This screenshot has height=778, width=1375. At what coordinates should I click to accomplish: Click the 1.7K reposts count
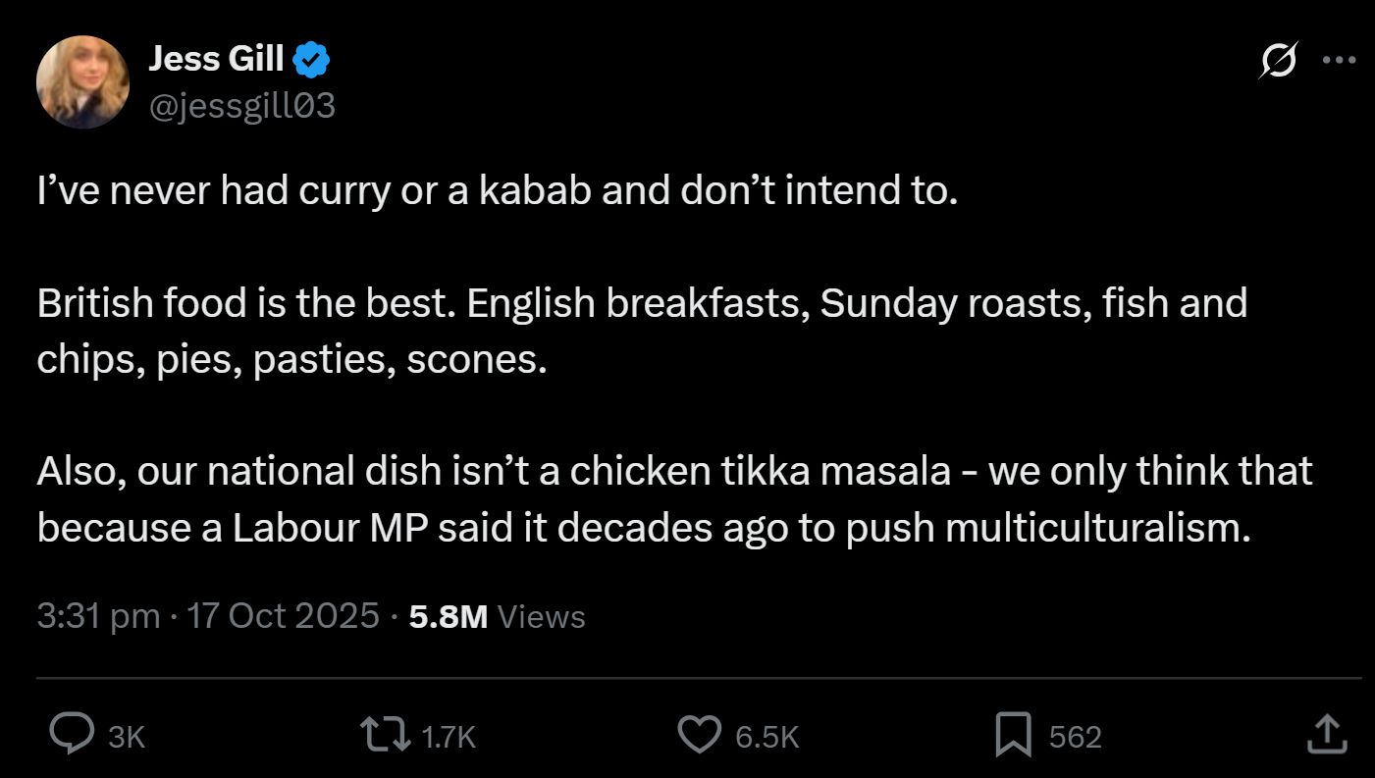pyautogui.click(x=447, y=737)
